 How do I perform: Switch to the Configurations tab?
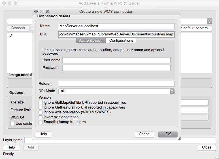coord(121,41)
